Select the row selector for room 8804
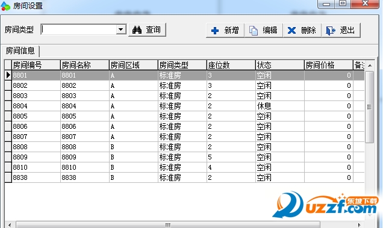The image size is (383, 228). [8, 106]
